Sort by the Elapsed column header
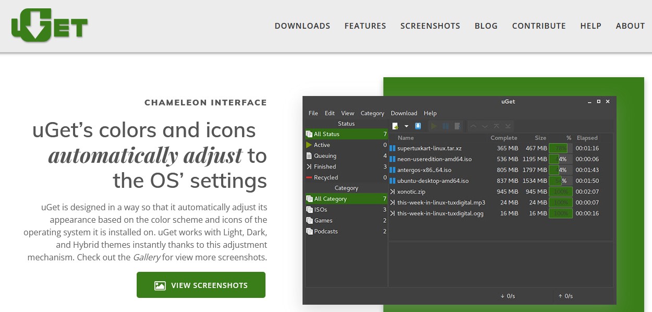Viewport: 652px width, 312px height. [x=587, y=138]
